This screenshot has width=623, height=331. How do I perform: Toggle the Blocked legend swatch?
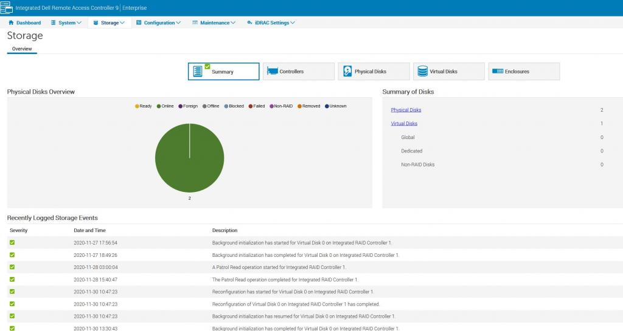(x=226, y=106)
